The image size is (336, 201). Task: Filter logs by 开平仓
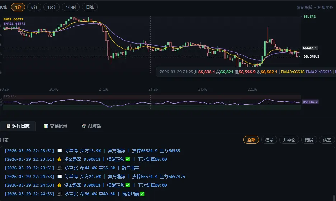[x=289, y=140]
